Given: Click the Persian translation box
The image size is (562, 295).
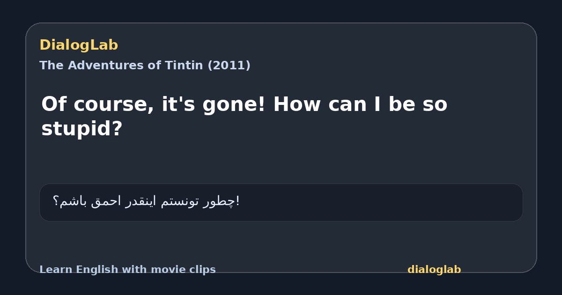Looking at the screenshot, I should pos(281,202).
